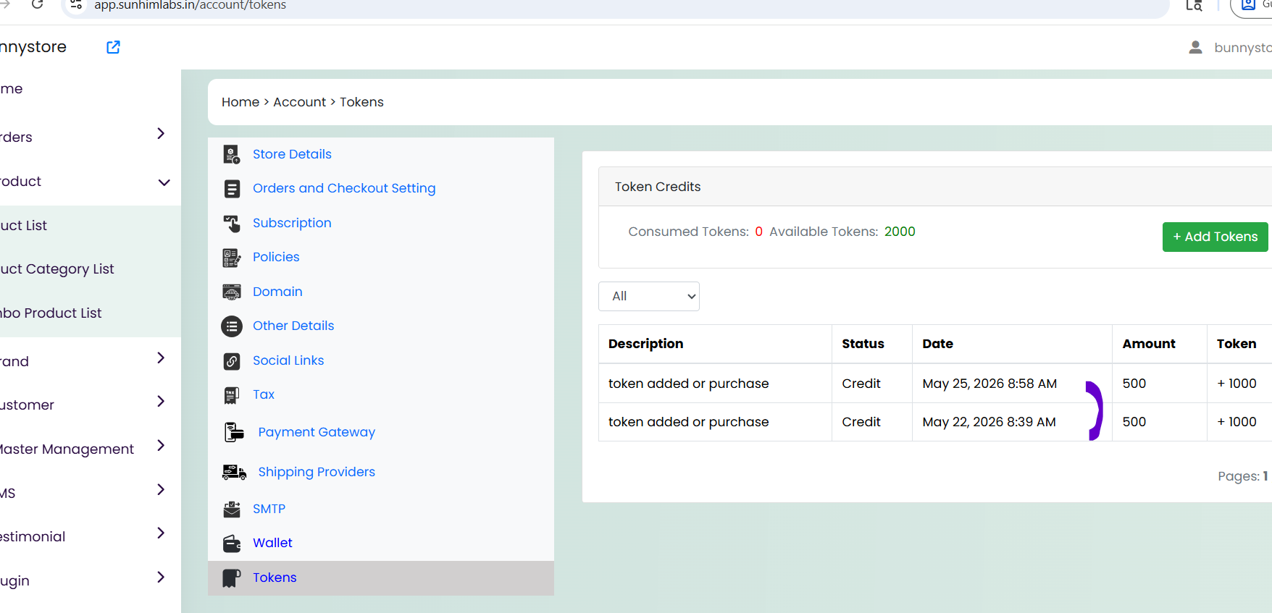Expand the CMS sidebar menu chevron
Image resolution: width=1272 pixels, height=613 pixels.
click(161, 490)
